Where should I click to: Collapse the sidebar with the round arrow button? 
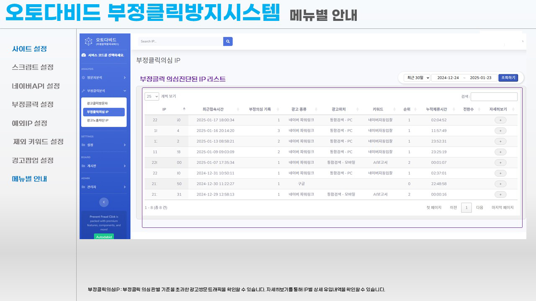click(104, 202)
